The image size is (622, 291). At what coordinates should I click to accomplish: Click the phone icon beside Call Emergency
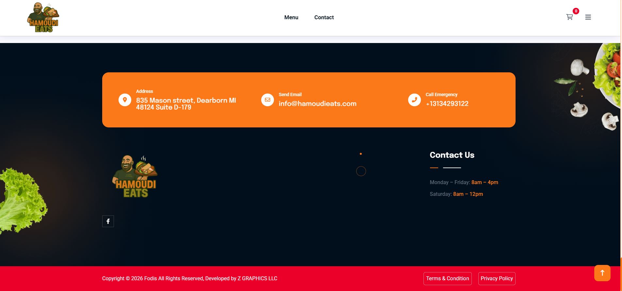(414, 100)
